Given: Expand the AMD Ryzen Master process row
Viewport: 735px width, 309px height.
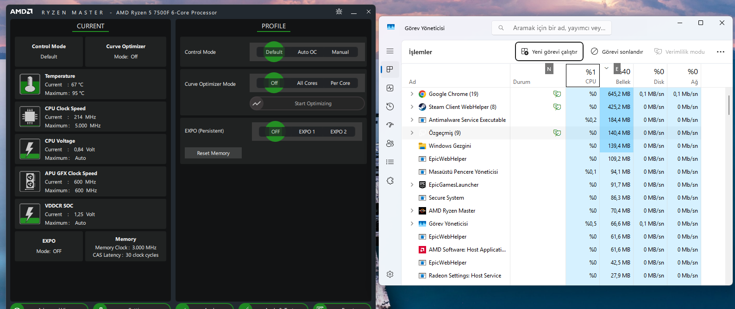Looking at the screenshot, I should (412, 211).
